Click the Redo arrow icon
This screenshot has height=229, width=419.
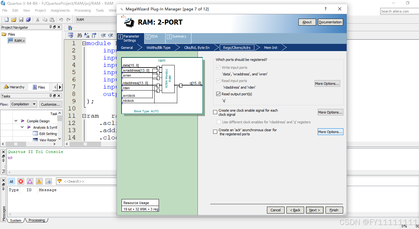tap(68, 20)
